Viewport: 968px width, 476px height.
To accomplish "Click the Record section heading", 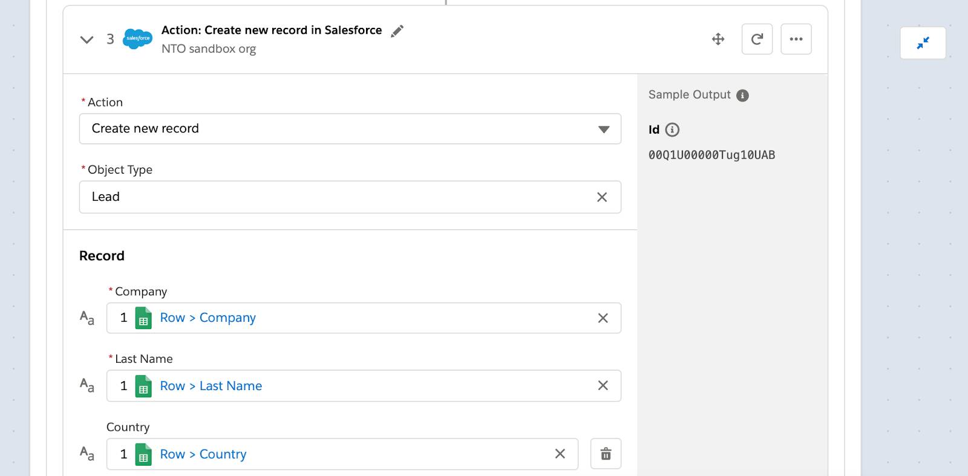I will pos(102,256).
